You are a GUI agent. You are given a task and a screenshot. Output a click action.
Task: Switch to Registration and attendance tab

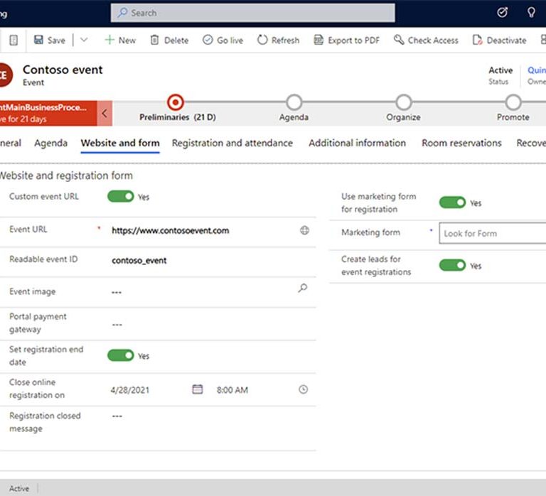click(232, 143)
